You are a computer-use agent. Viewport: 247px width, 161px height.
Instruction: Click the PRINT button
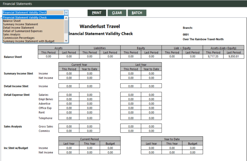(97, 13)
